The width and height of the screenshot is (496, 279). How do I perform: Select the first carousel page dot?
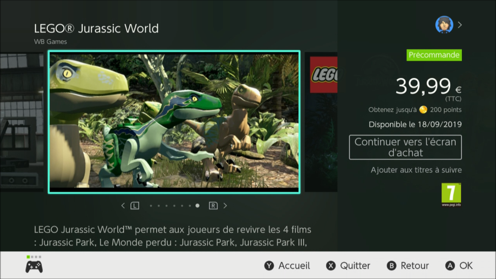pyautogui.click(x=151, y=206)
